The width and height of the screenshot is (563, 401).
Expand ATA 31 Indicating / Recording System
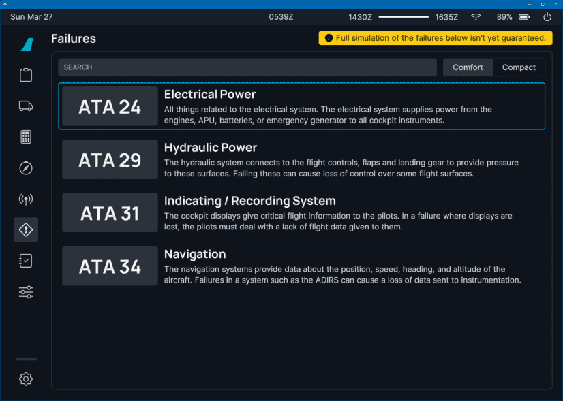(x=301, y=213)
